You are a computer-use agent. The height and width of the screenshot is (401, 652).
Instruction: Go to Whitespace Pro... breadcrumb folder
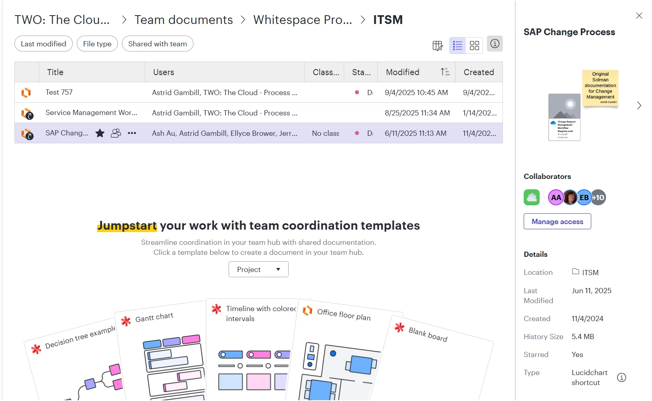[303, 20]
